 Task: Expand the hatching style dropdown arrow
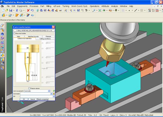[145, 11]
